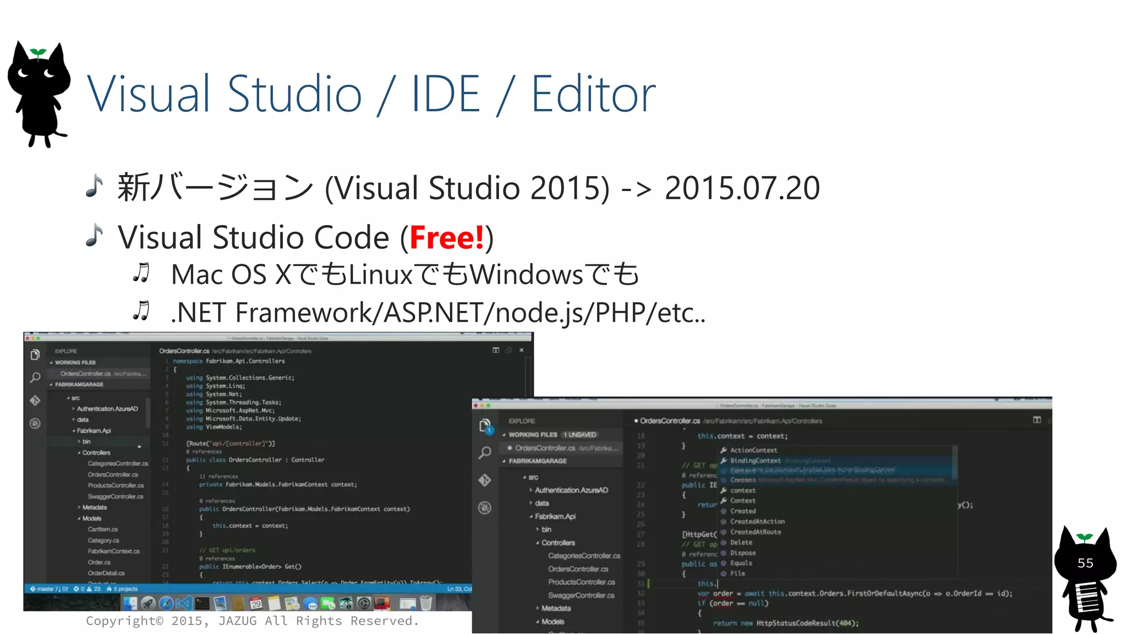
Task: Open Debug icon in the IntelliSense window
Action: [485, 507]
